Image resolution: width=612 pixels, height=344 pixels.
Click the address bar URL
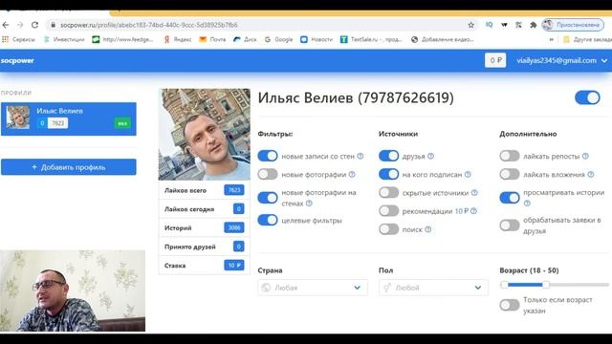[149, 25]
